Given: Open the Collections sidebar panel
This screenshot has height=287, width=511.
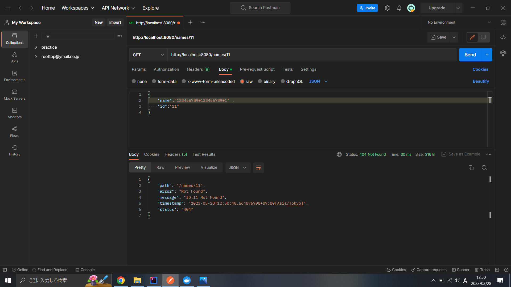Looking at the screenshot, I should click(15, 39).
